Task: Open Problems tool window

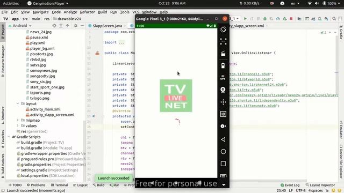Action: pos(36,185)
